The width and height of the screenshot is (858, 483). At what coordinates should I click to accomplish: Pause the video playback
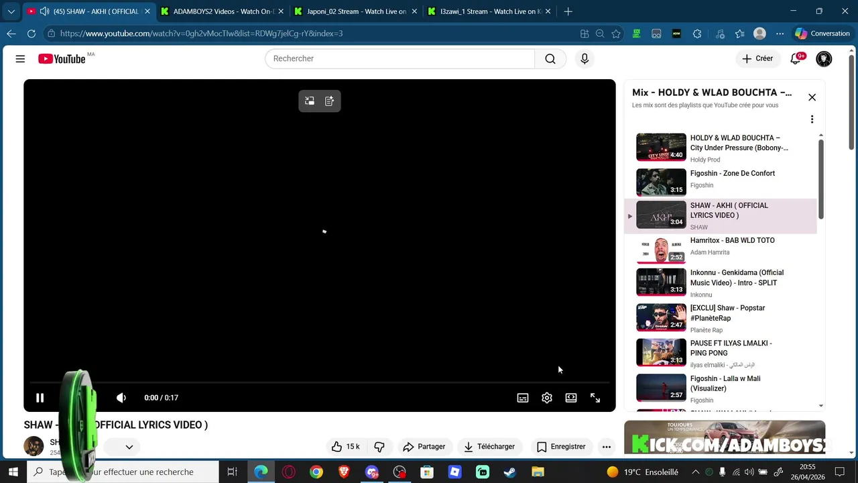pyautogui.click(x=40, y=398)
